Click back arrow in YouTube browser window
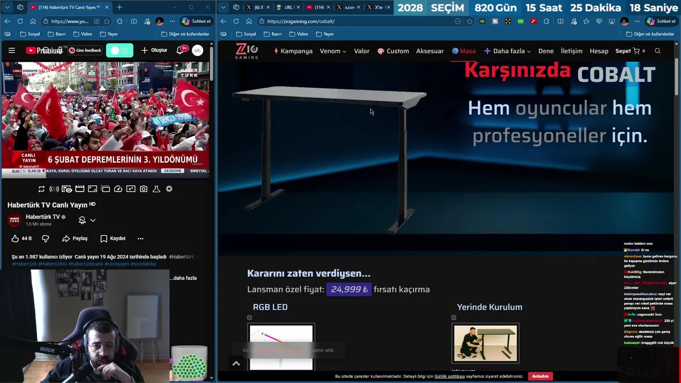Viewport: 681px width, 383px height. tap(7, 21)
